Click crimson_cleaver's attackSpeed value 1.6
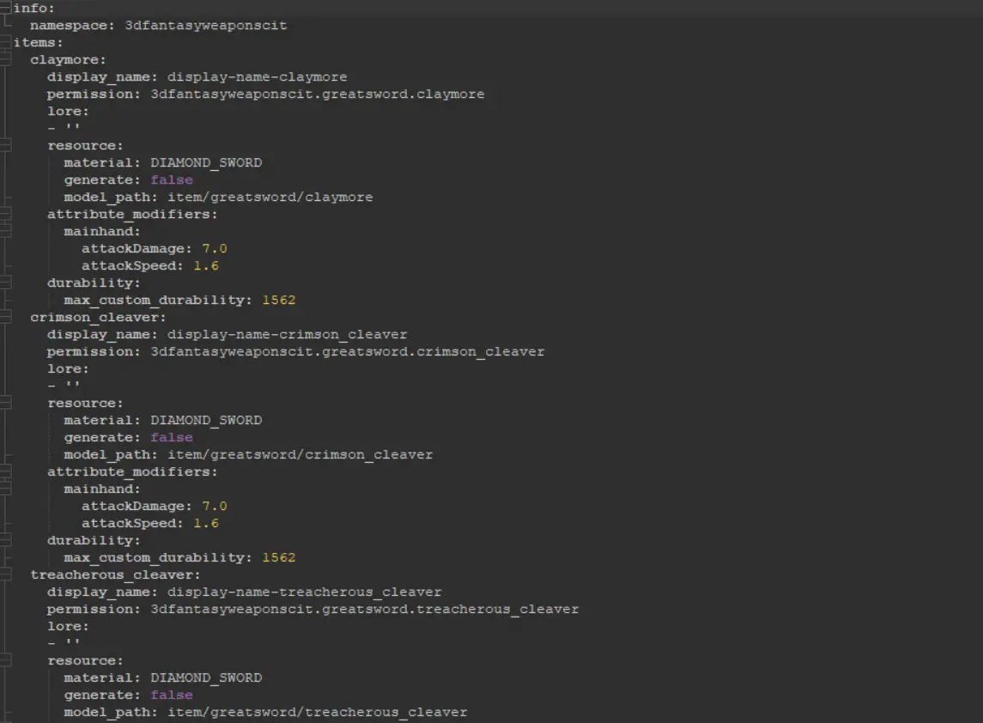The width and height of the screenshot is (983, 723). [x=206, y=523]
